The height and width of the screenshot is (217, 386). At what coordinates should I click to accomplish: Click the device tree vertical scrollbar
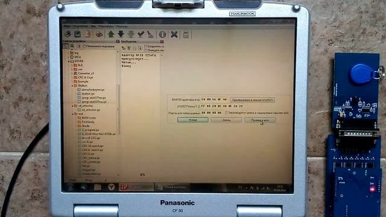(118, 109)
